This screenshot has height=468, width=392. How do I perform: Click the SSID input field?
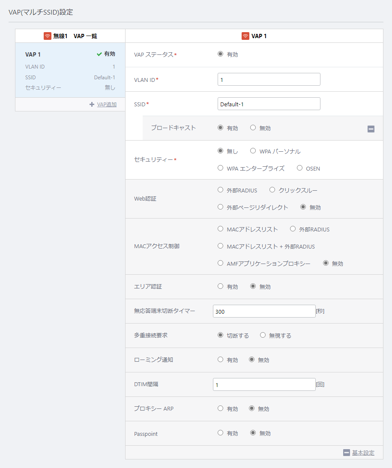coord(269,104)
